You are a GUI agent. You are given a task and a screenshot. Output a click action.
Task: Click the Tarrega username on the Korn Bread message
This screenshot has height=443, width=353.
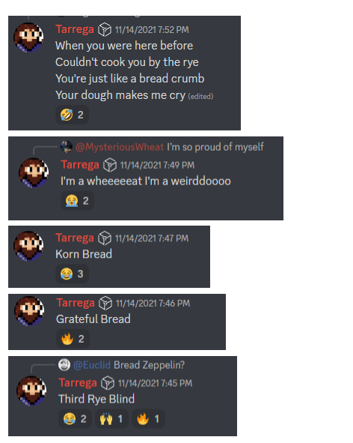[75, 238]
